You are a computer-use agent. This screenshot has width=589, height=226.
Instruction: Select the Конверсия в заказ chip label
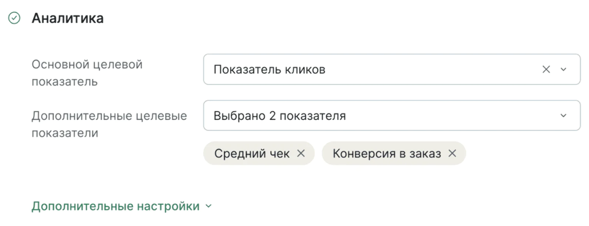pyautogui.click(x=387, y=153)
